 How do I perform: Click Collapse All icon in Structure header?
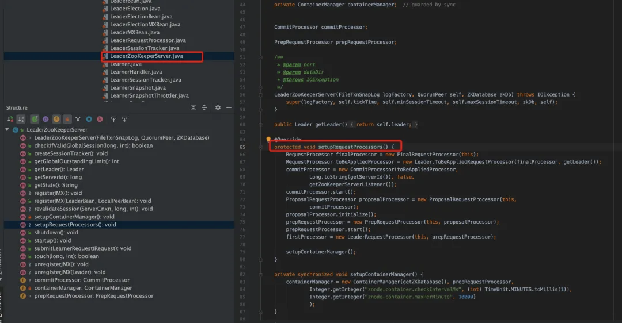click(x=206, y=107)
